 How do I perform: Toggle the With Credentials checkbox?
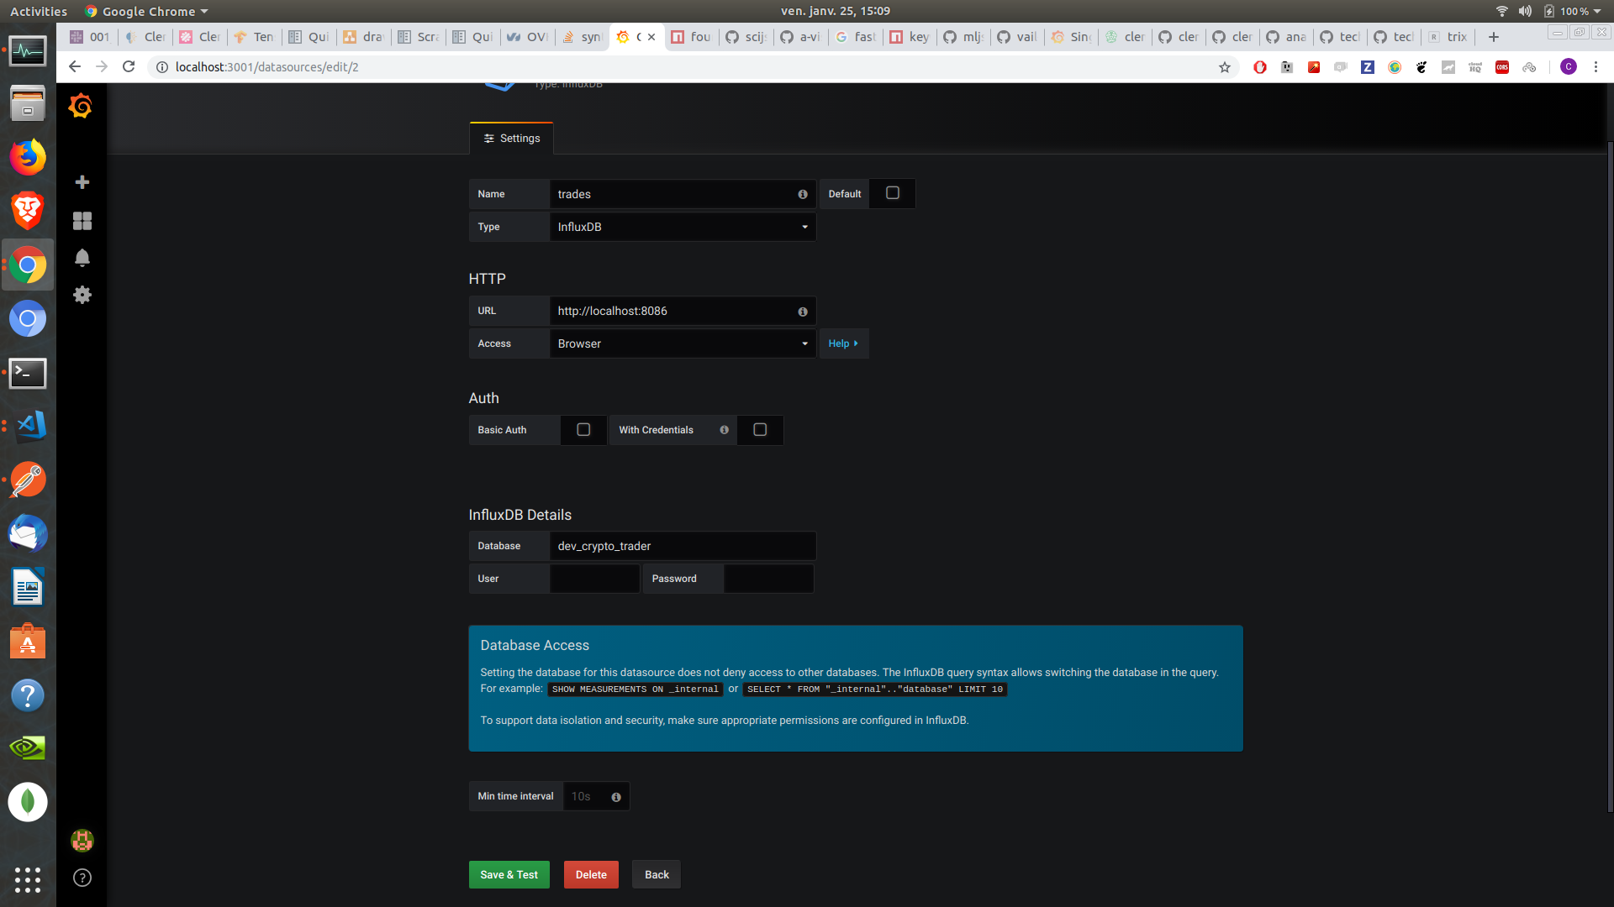760,430
